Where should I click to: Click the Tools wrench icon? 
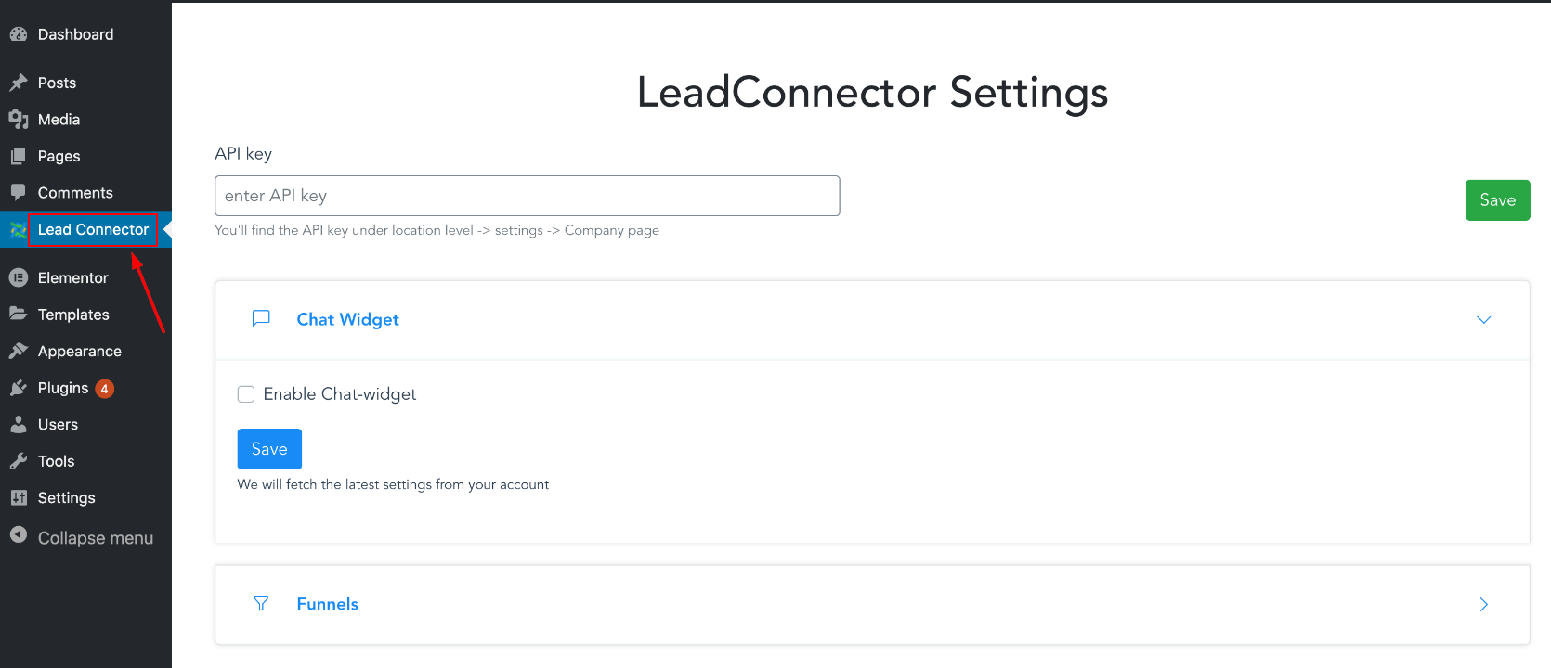point(19,461)
